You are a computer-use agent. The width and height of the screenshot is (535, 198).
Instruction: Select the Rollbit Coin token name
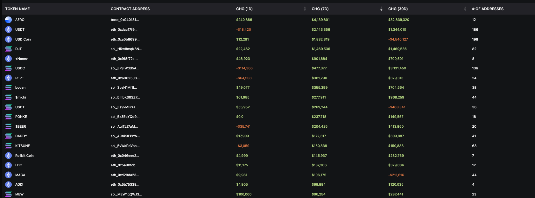point(25,156)
